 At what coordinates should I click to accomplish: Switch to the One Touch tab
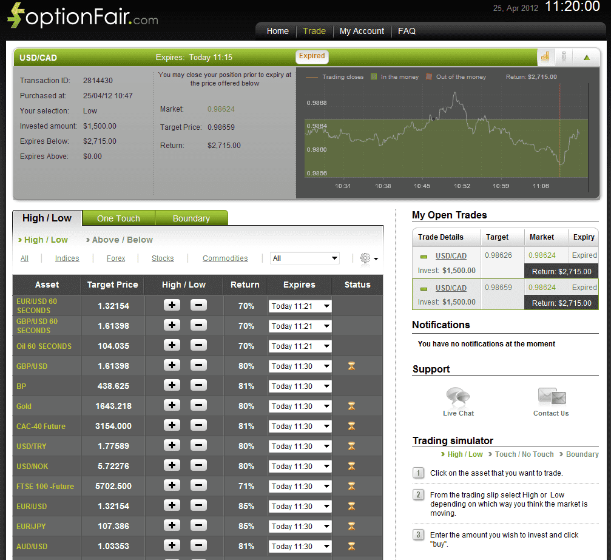click(x=118, y=217)
